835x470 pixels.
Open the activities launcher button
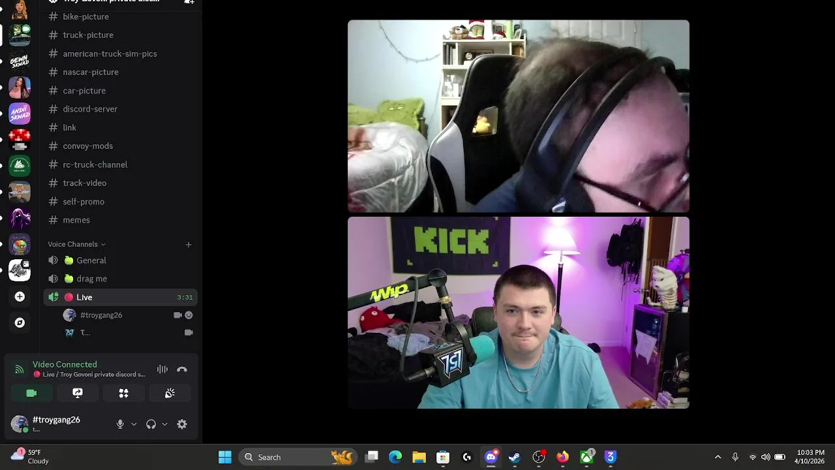(x=123, y=393)
